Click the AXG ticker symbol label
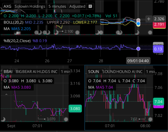The image size is (168, 132). 7,6
